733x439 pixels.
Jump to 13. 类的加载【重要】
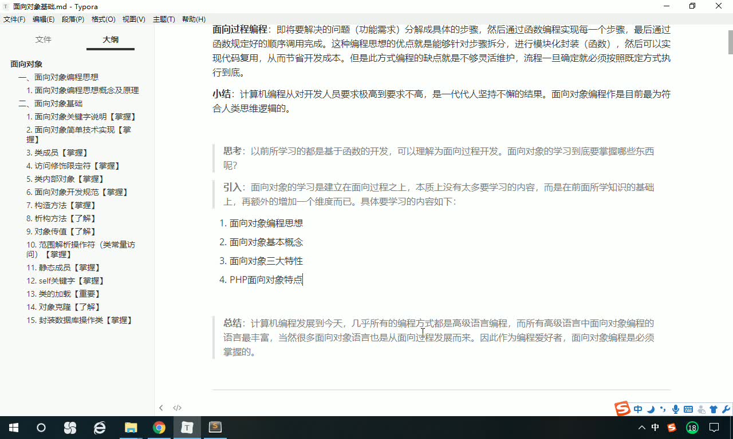(x=64, y=294)
